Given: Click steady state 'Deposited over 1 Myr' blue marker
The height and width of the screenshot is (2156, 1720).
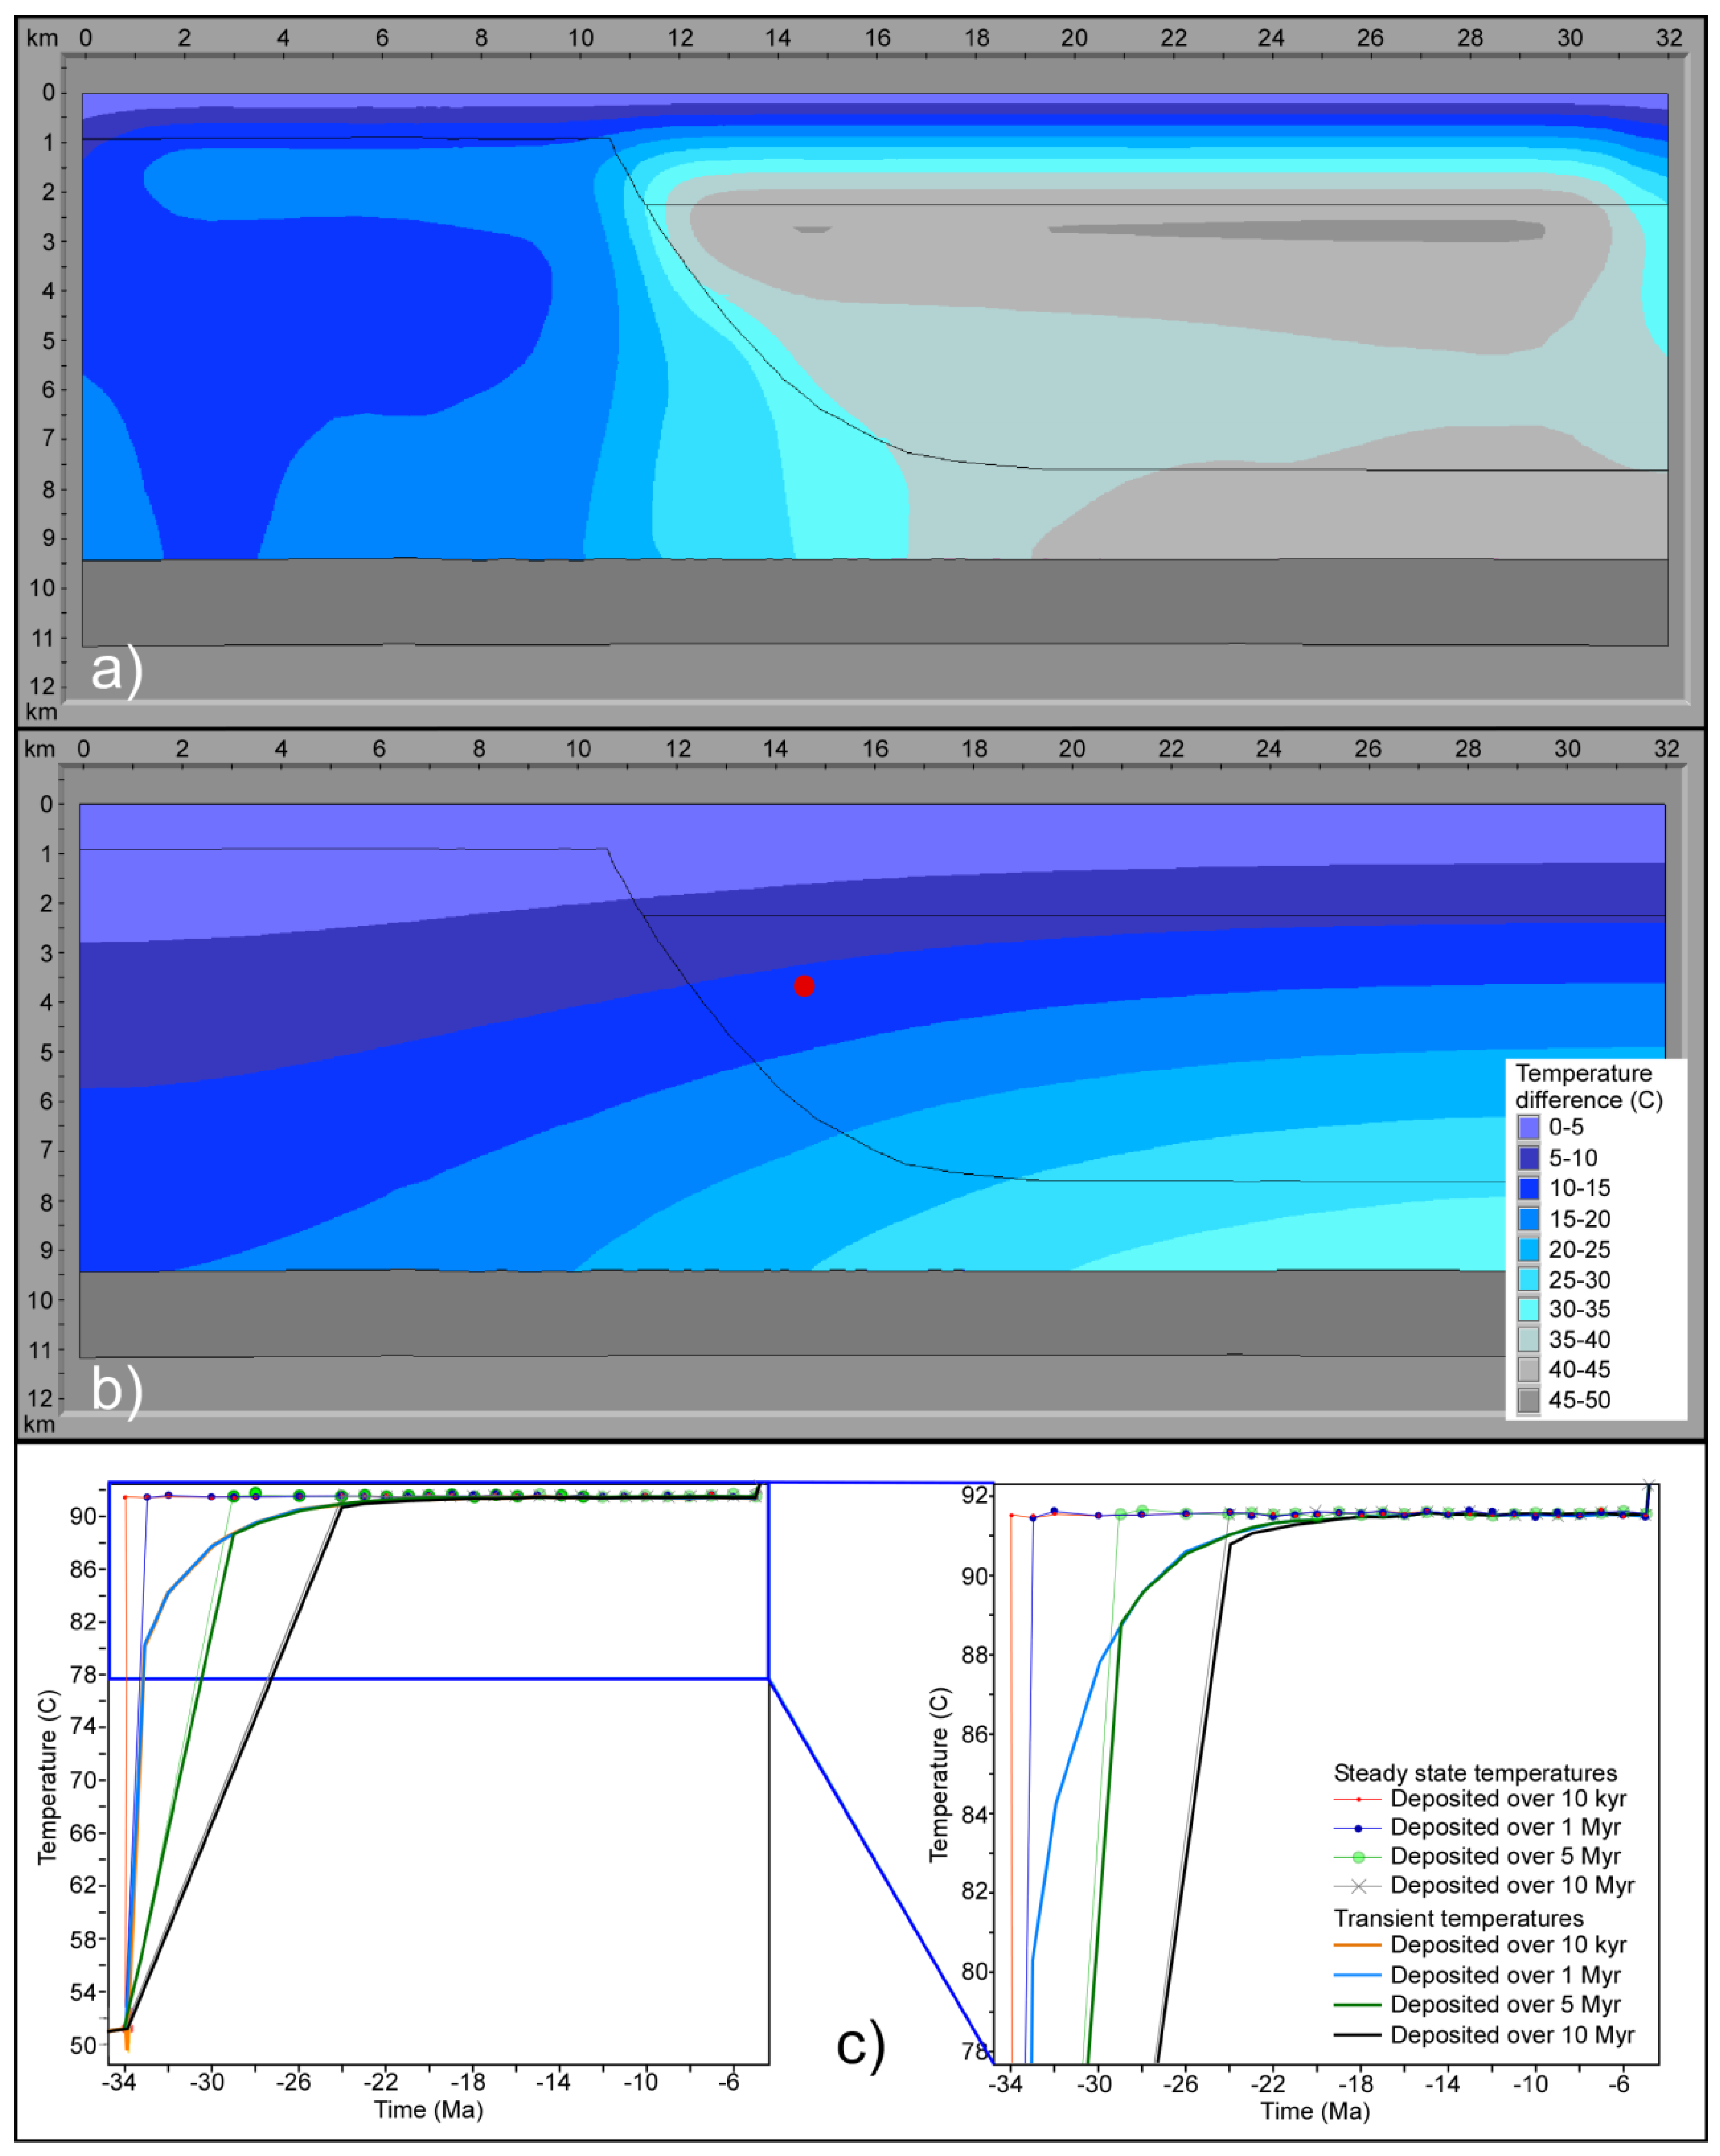Looking at the screenshot, I should (x=1358, y=1828).
